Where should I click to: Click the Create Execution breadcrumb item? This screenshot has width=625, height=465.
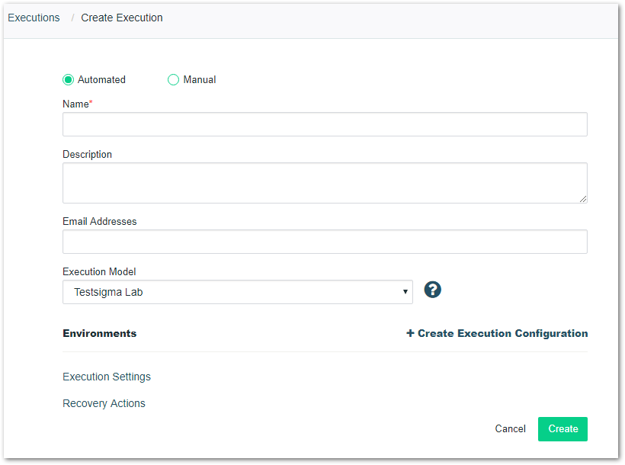(x=122, y=18)
